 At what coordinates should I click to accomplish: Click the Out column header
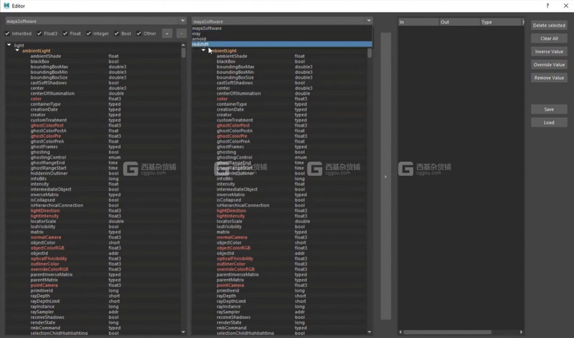point(459,22)
